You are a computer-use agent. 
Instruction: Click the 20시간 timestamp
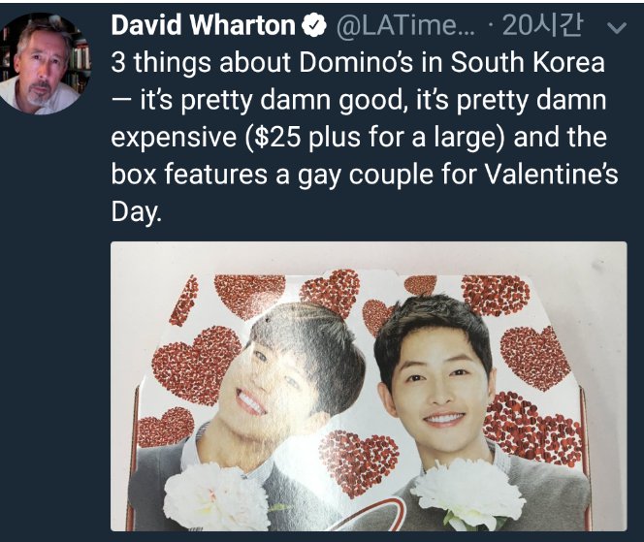click(x=542, y=25)
